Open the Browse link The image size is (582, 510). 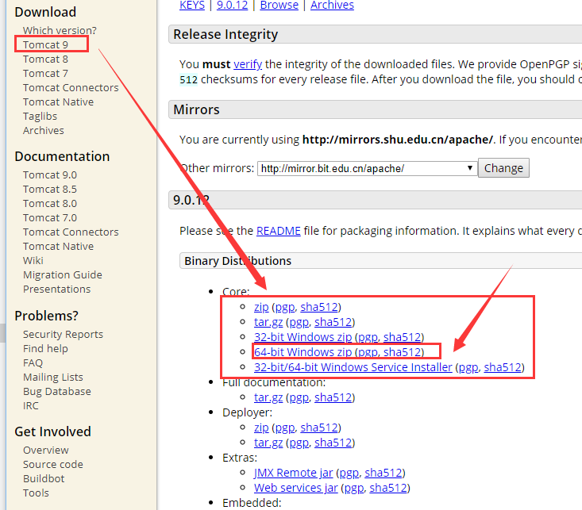tap(279, 6)
